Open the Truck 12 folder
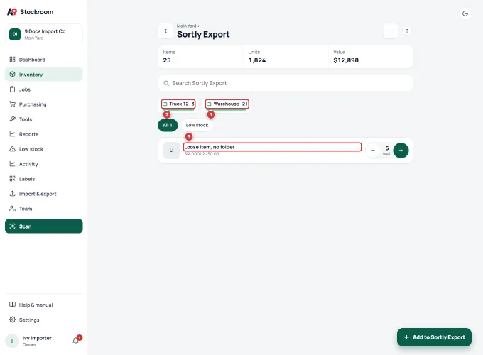The image size is (483, 355). point(178,104)
